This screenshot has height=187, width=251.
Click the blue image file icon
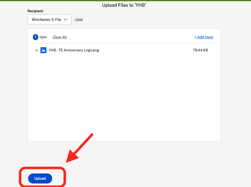(43, 50)
